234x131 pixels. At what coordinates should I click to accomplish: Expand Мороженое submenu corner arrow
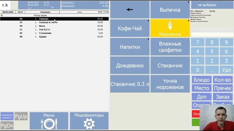click(x=189, y=20)
